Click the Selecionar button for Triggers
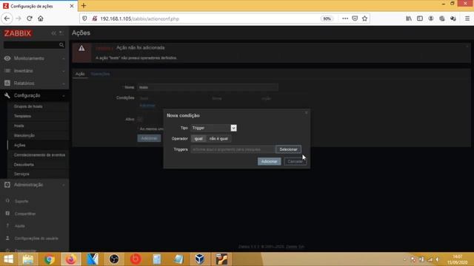Viewport: 474px width, 266px height. pyautogui.click(x=288, y=149)
